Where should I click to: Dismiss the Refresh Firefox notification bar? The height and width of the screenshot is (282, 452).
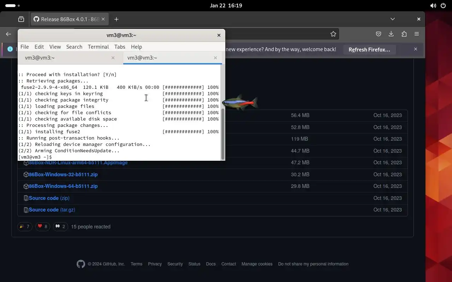click(416, 49)
